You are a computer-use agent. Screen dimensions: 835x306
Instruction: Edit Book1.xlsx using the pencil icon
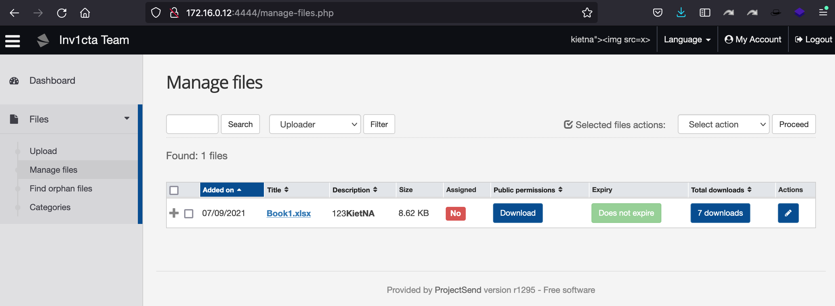click(x=788, y=213)
